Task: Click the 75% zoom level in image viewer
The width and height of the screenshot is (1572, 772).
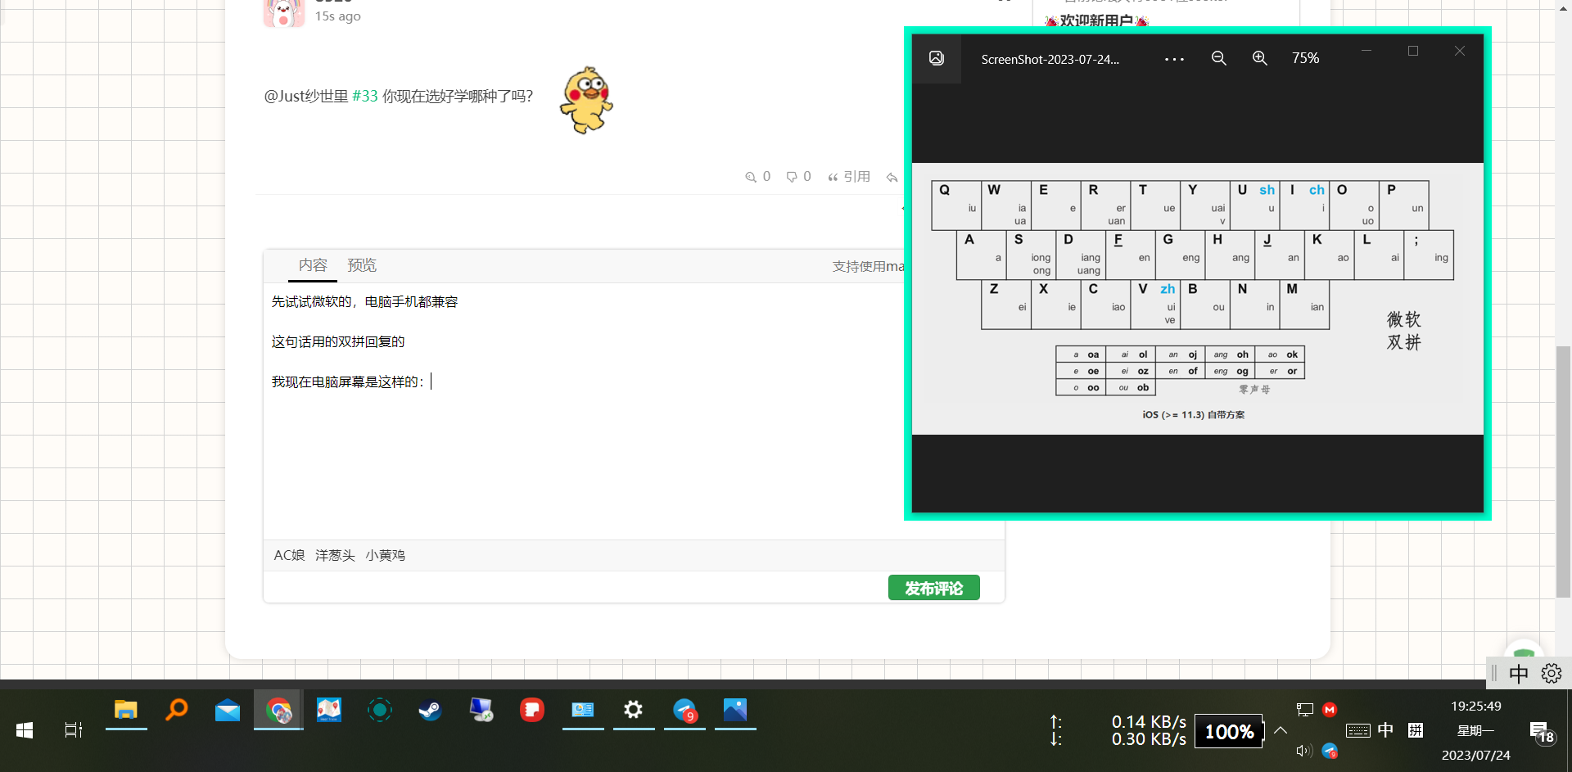Action: pyautogui.click(x=1305, y=58)
